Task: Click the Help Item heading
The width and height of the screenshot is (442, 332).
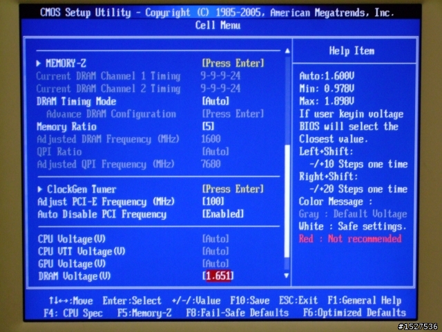Action: (352, 50)
